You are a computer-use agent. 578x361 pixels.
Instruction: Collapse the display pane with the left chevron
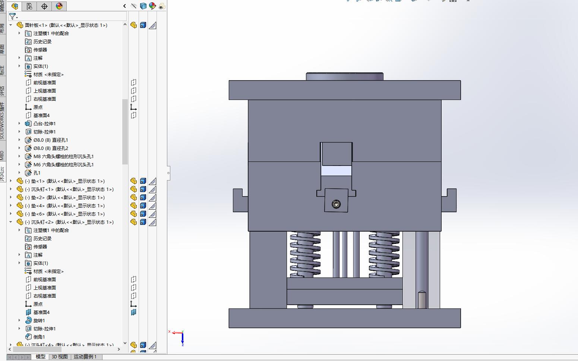(x=124, y=6)
